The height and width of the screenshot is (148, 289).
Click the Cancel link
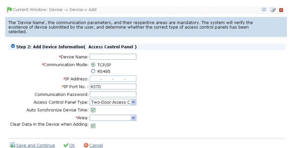point(96,145)
